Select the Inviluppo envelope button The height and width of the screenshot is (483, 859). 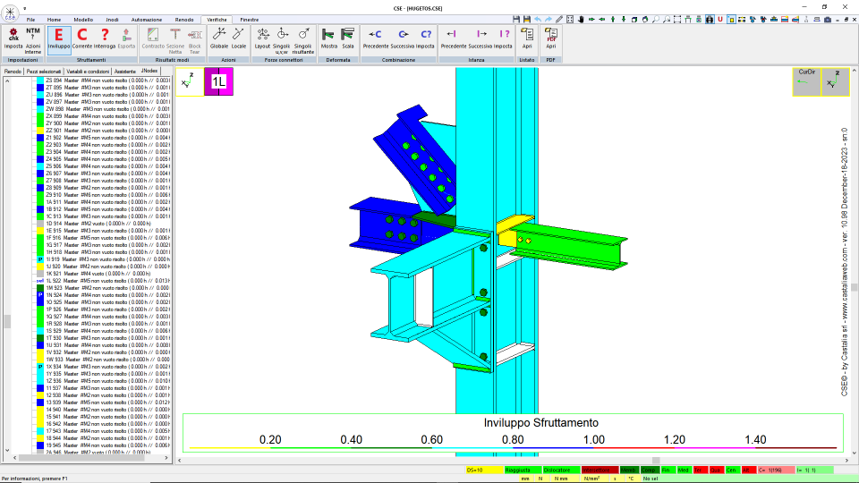[x=59, y=38]
